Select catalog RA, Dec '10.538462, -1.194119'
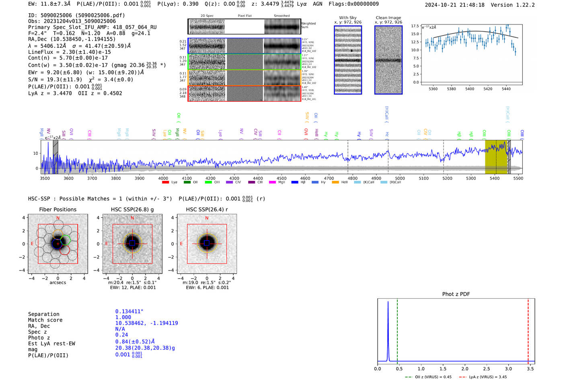The width and height of the screenshot is (563, 383). click(x=146, y=323)
